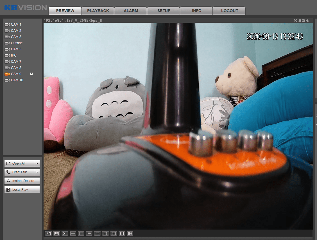Click the Local Play button
Image resolution: width=317 pixels, height=240 pixels.
(22, 190)
